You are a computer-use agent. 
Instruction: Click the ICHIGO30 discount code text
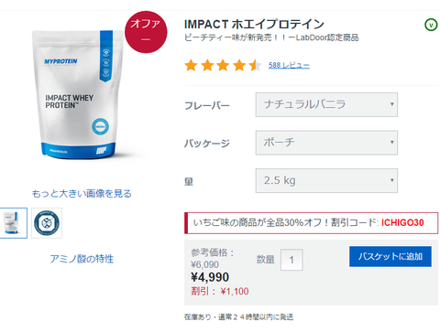[402, 222]
